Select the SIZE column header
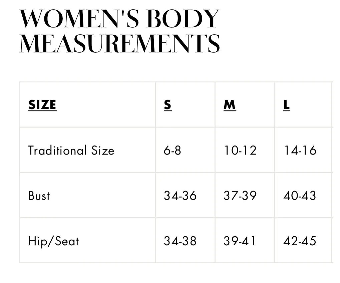 pos(42,105)
